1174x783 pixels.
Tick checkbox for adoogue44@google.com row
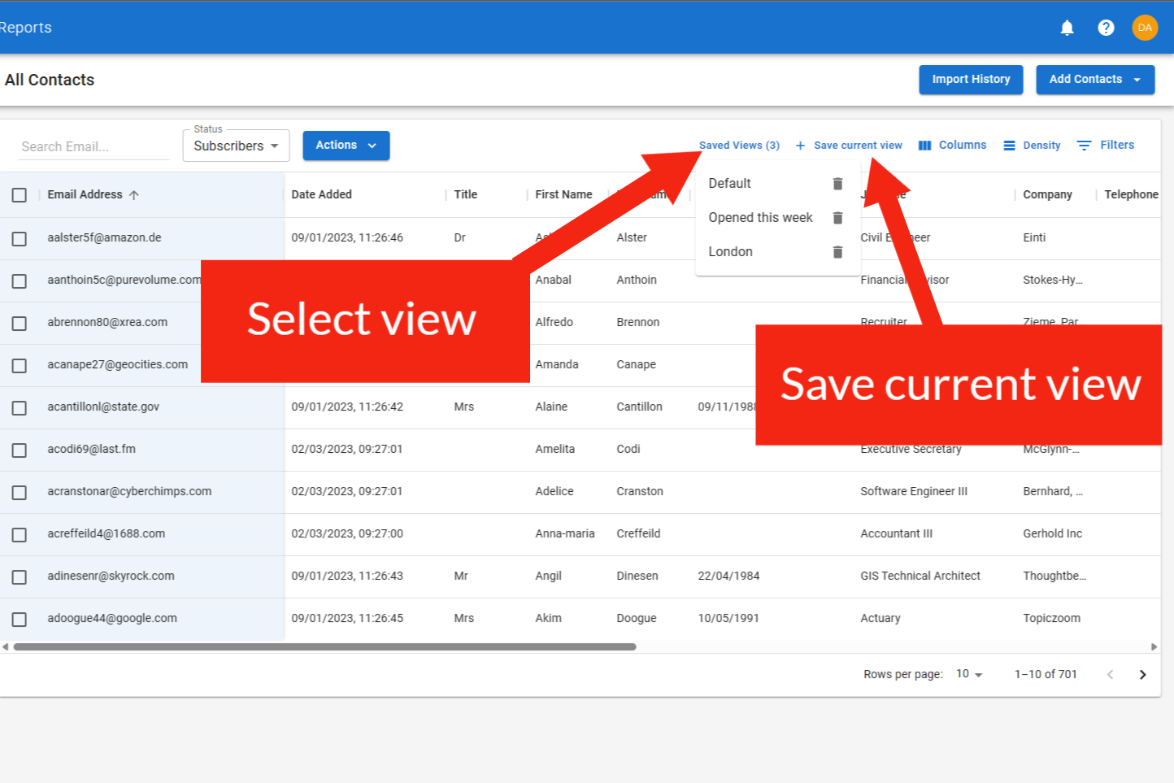[20, 620]
